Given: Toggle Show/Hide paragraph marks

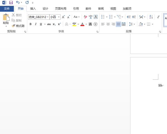Looking at the screenshot, I should click(x=158, y=17).
